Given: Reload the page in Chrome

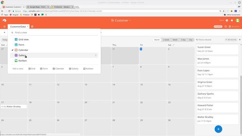Looking at the screenshot, I should click(x=9, y=11).
